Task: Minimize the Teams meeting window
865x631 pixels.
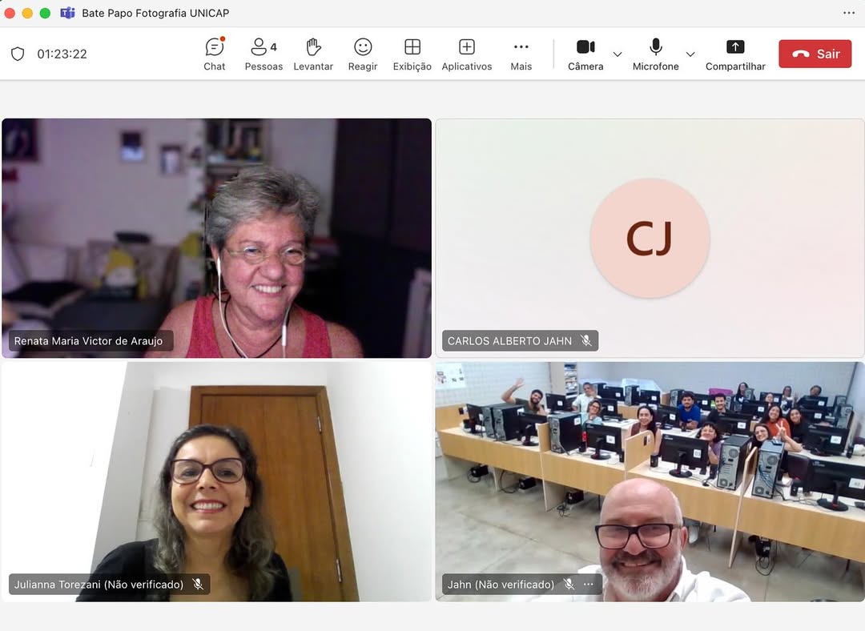Action: [x=27, y=13]
